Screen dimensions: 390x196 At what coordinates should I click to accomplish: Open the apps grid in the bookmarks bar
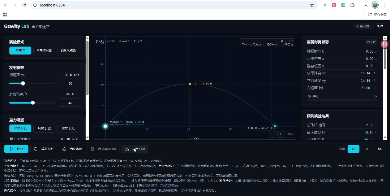click(5, 14)
